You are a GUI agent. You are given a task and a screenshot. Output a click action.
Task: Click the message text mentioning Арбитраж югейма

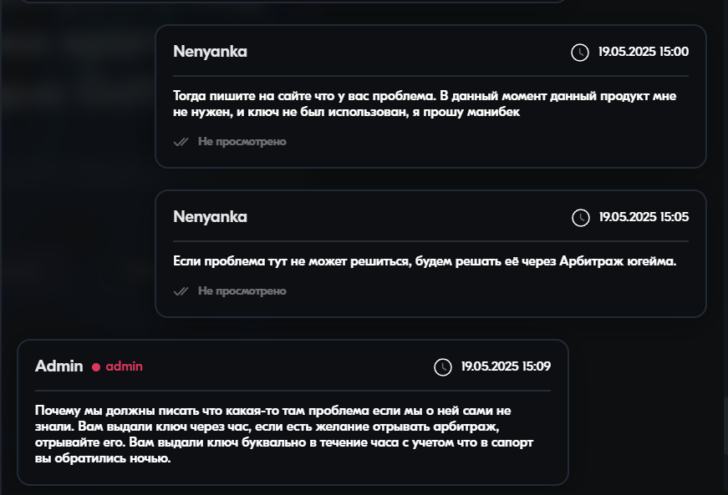click(424, 261)
